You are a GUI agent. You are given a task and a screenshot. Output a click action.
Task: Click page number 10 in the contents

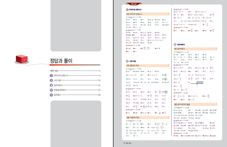(99, 80)
